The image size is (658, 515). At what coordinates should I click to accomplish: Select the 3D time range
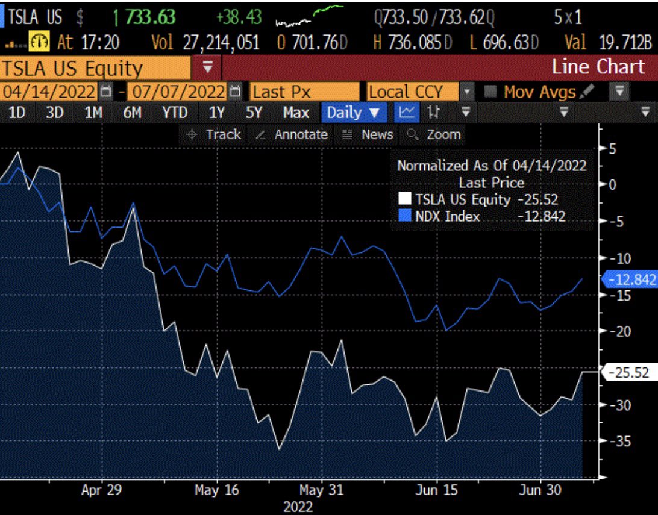tap(55, 113)
